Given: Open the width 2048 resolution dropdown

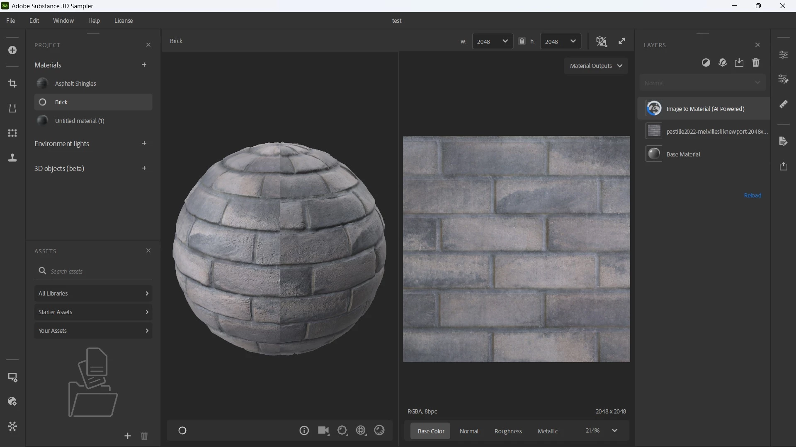Looking at the screenshot, I should (493, 41).
